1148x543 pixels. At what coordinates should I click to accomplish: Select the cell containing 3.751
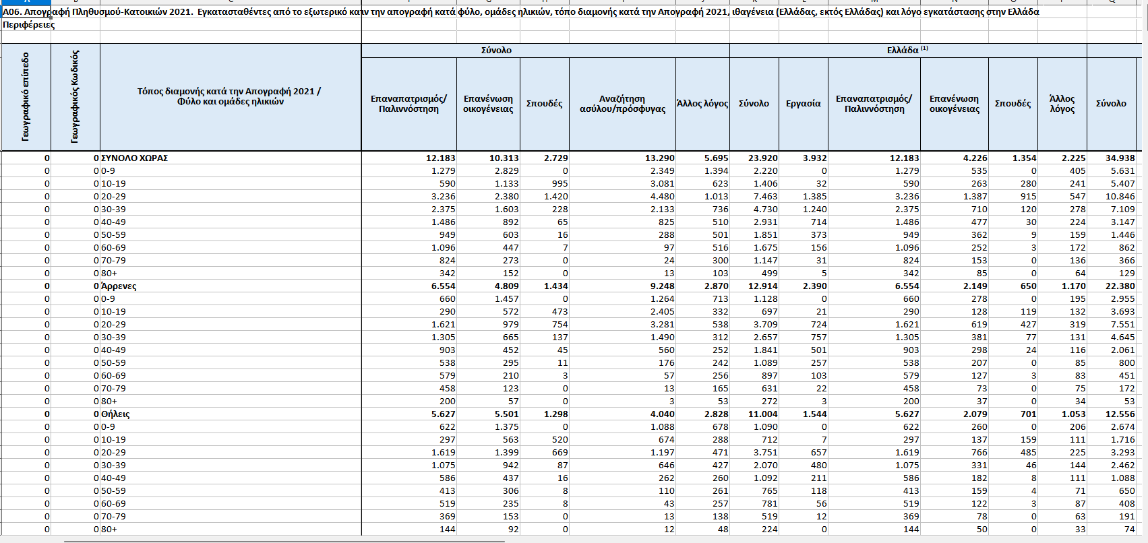point(754,453)
